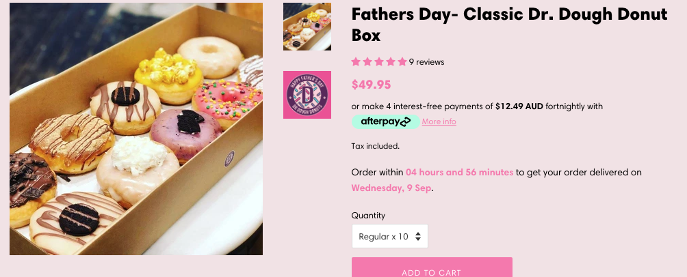This screenshot has height=277, width=687.
Task: Open the 9 reviews link
Action: (x=427, y=62)
